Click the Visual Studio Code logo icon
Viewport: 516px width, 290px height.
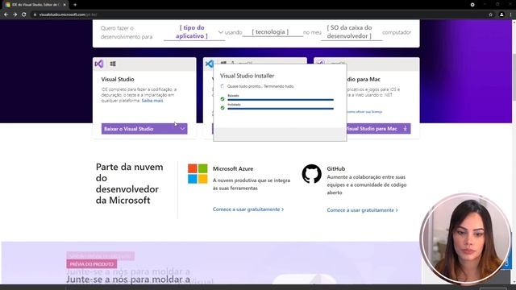click(x=210, y=64)
